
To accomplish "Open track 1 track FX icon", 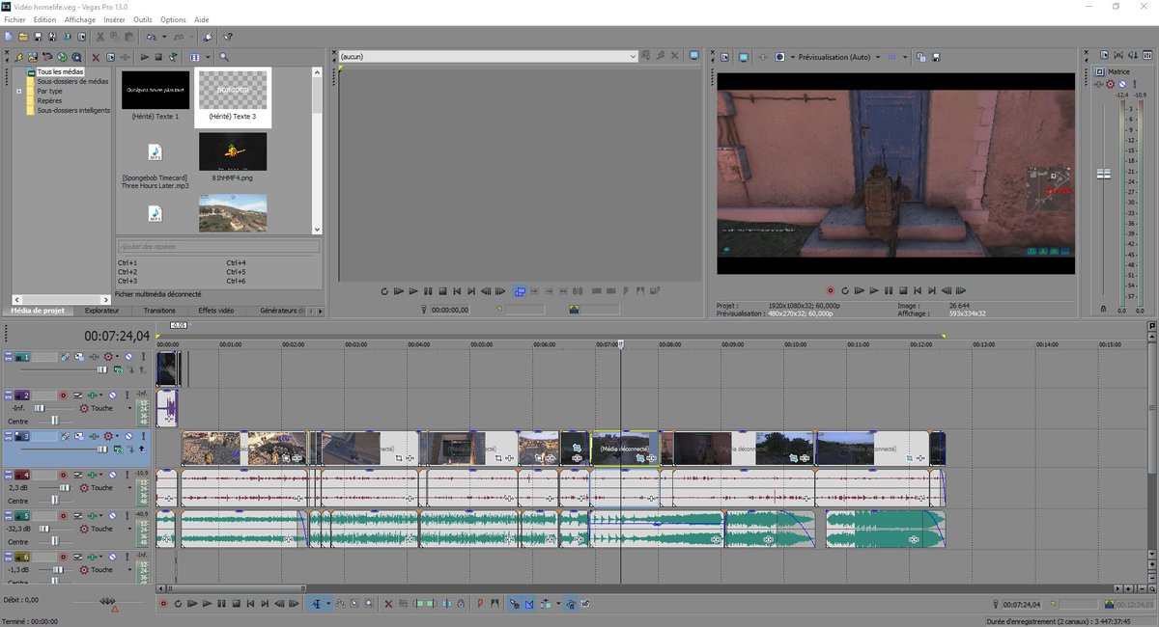I will 94,357.
